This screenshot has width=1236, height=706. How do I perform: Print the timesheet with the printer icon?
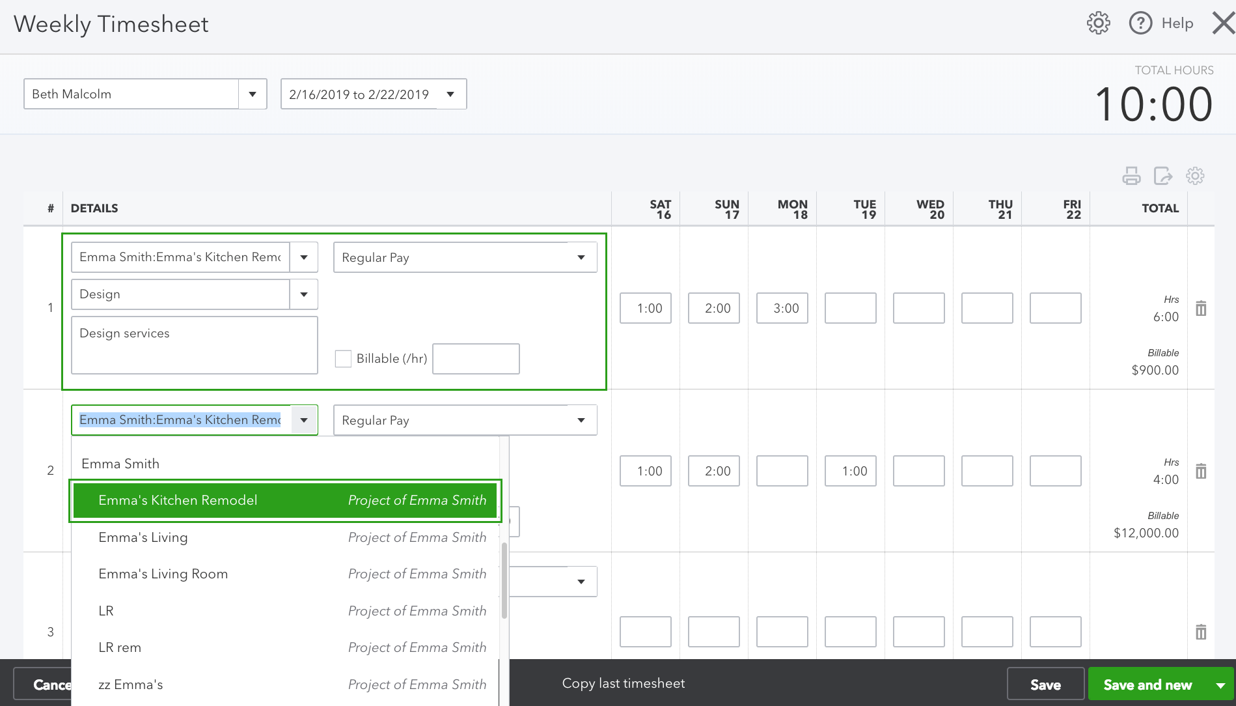coord(1131,176)
